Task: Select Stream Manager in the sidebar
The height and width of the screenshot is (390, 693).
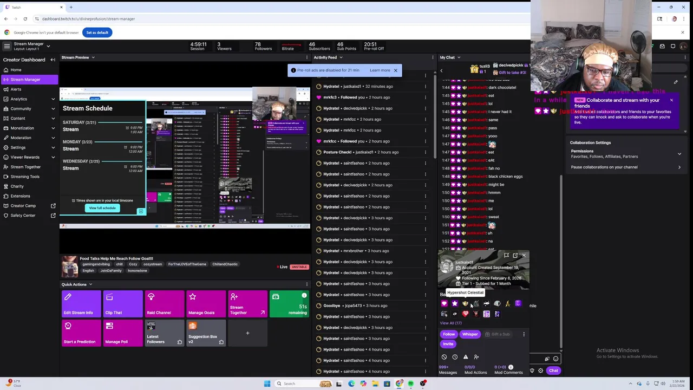Action: click(x=30, y=79)
